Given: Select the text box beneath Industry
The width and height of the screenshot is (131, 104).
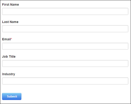Looking at the screenshot, I should 65,81.
